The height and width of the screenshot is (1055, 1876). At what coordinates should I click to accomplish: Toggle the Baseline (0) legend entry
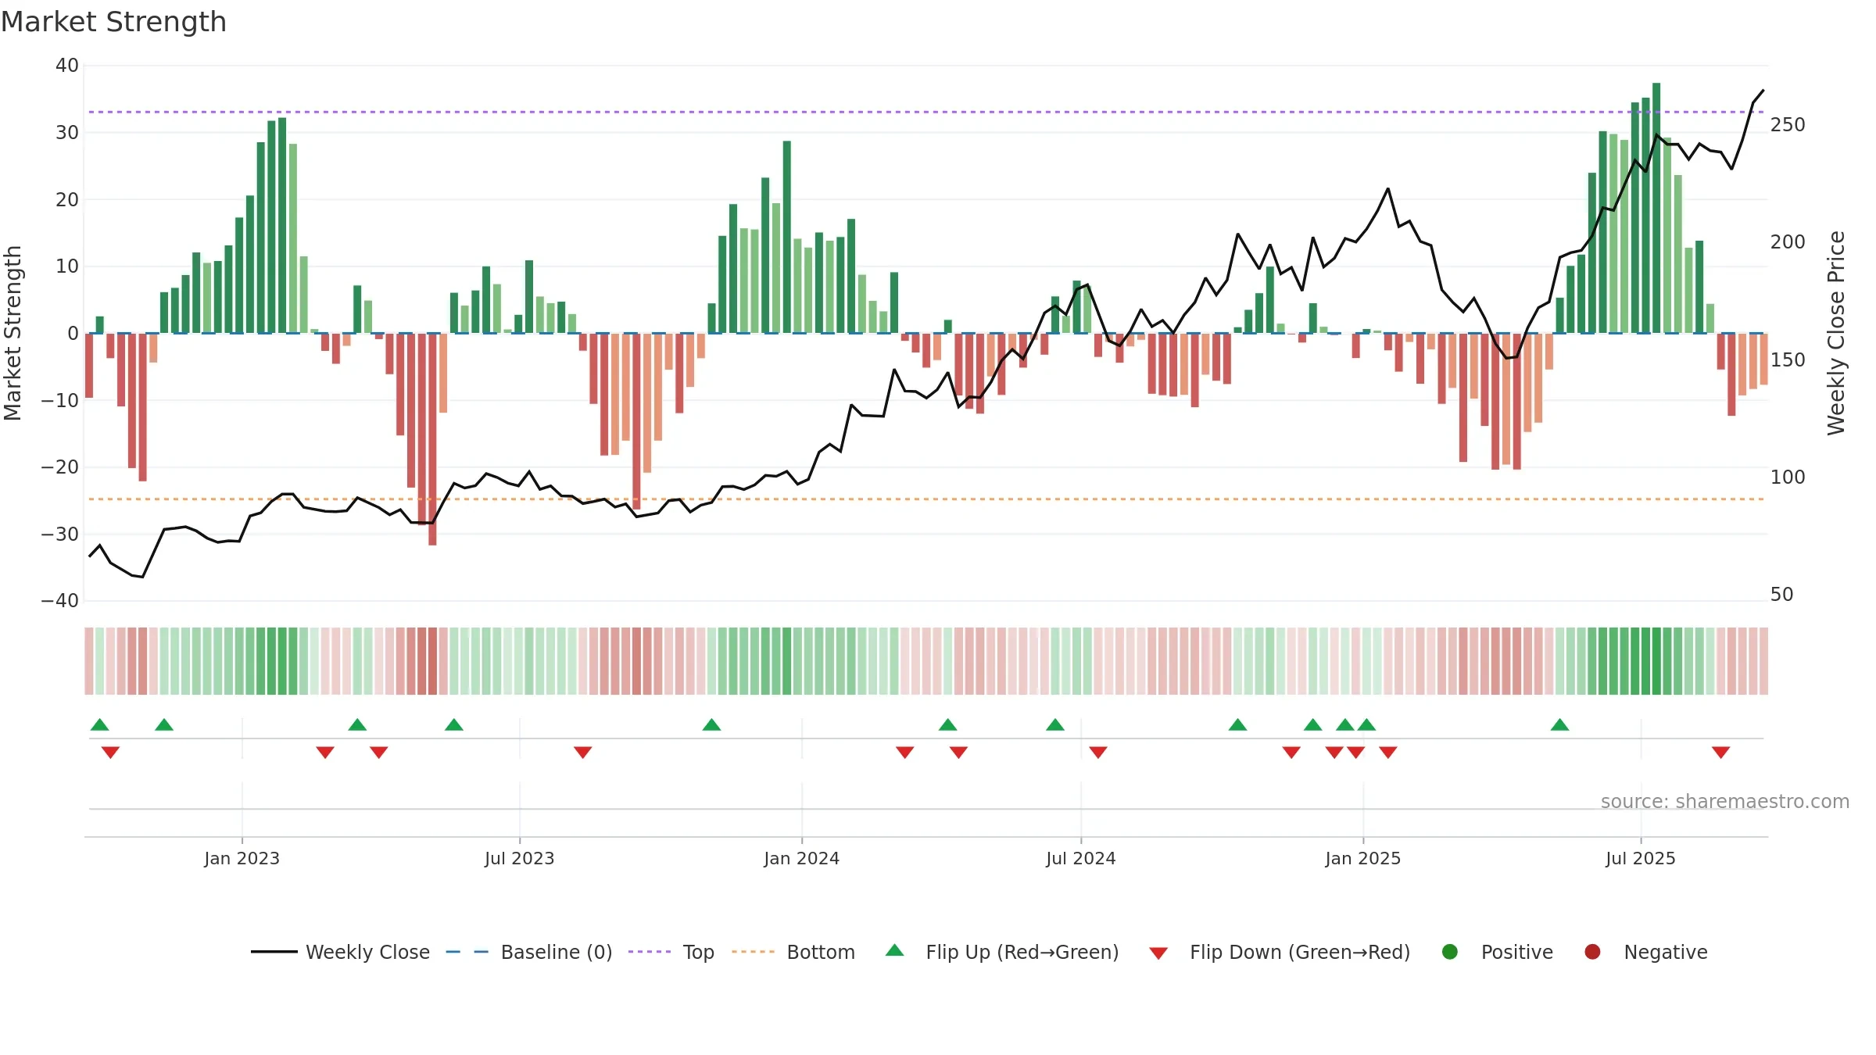(529, 952)
